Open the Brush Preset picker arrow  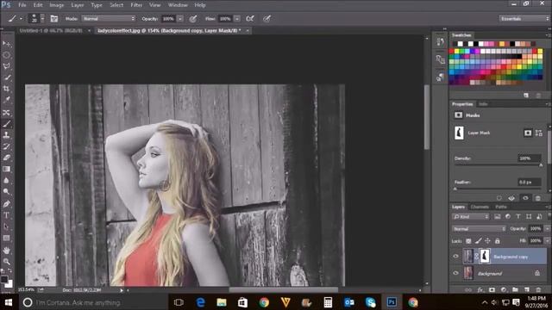(x=42, y=19)
